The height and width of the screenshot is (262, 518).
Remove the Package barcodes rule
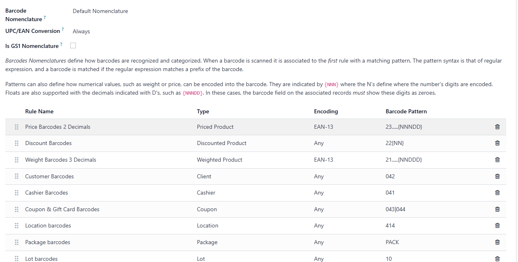click(497, 242)
